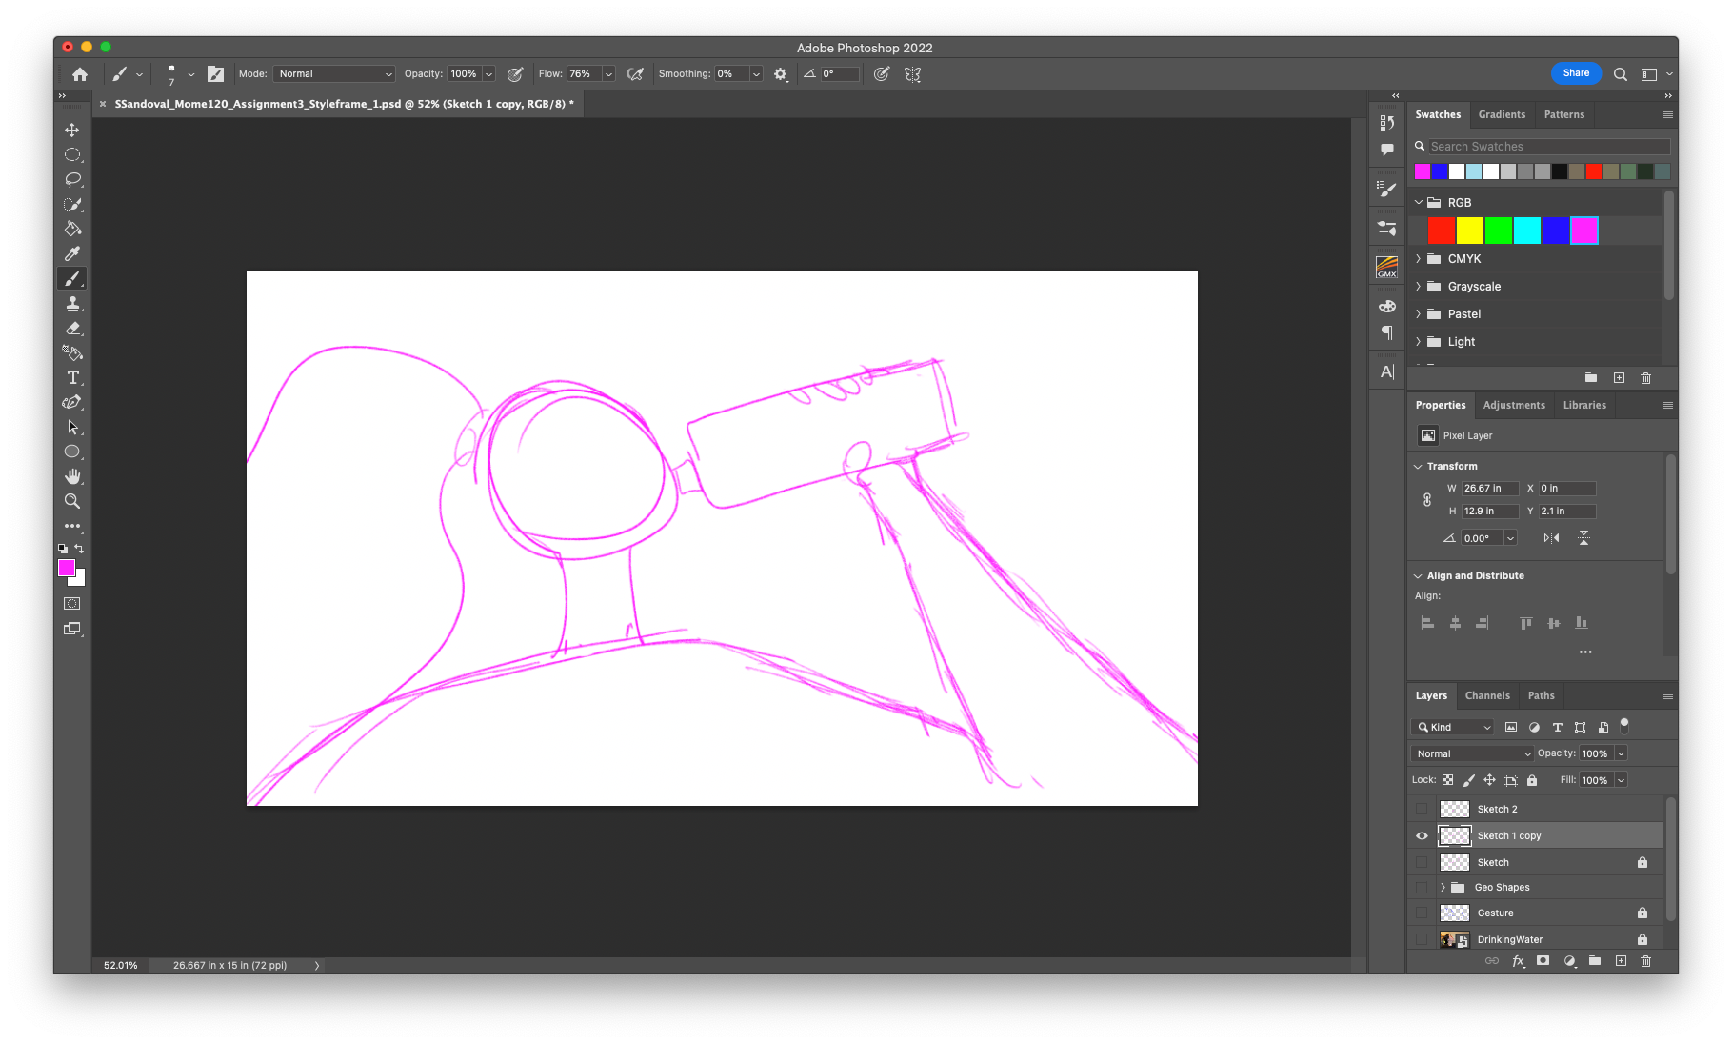Screen dimensions: 1732x1044
Task: Create new layer with plus icon
Action: (1621, 961)
